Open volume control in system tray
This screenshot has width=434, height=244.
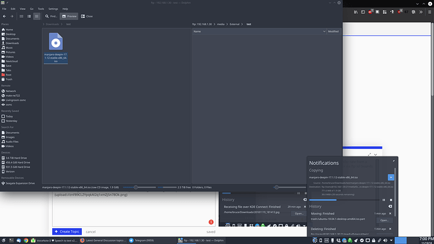pyautogui.click(x=386, y=240)
